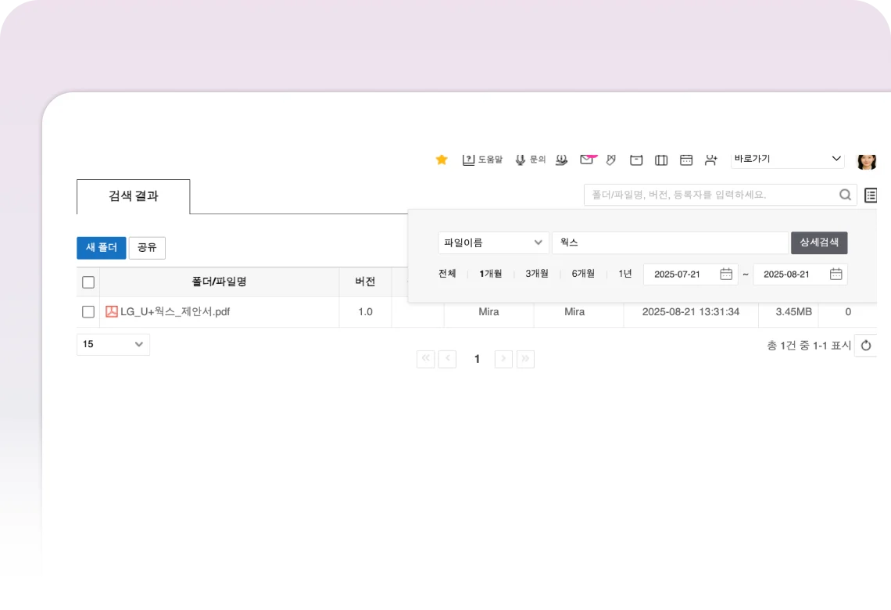The width and height of the screenshot is (891, 610).
Task: Click the 새 폴더 button
Action: click(x=101, y=248)
